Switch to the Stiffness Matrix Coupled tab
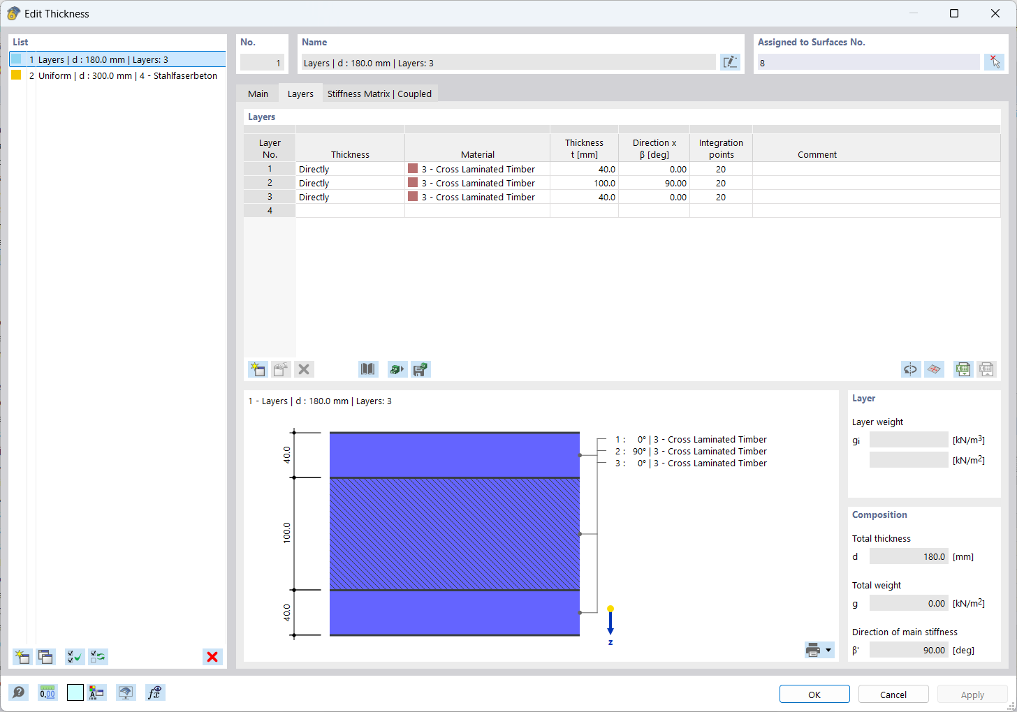1017x712 pixels. click(379, 93)
